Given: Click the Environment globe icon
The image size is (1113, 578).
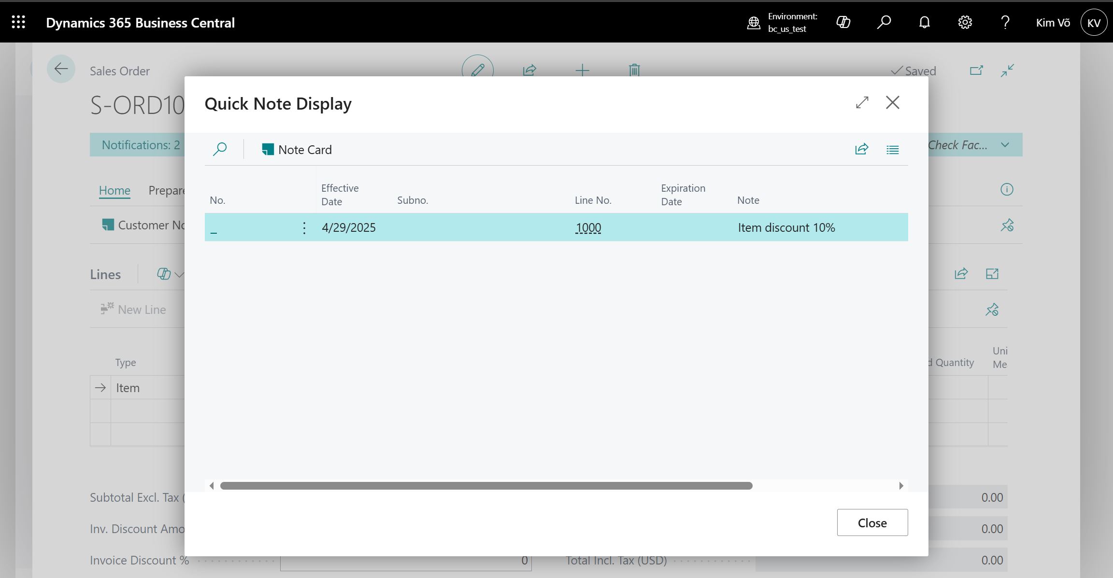Looking at the screenshot, I should [754, 23].
